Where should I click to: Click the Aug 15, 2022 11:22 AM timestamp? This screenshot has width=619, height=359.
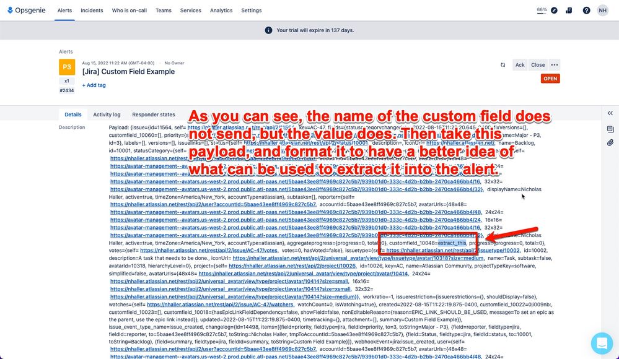[118, 63]
